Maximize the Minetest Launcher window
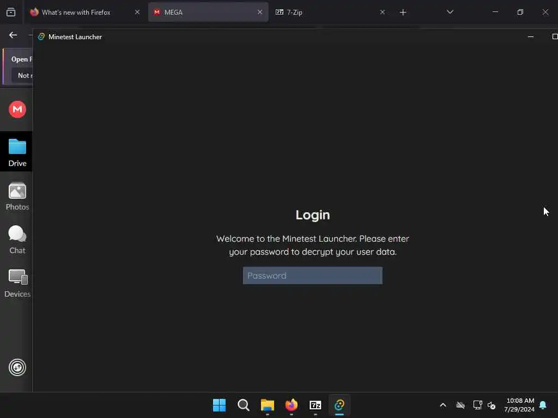The height and width of the screenshot is (418, 558). [554, 36]
